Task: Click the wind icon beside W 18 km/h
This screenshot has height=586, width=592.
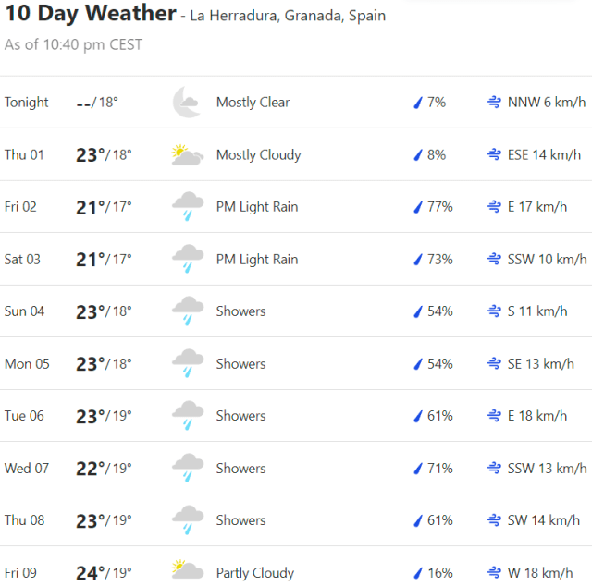Action: tap(494, 573)
